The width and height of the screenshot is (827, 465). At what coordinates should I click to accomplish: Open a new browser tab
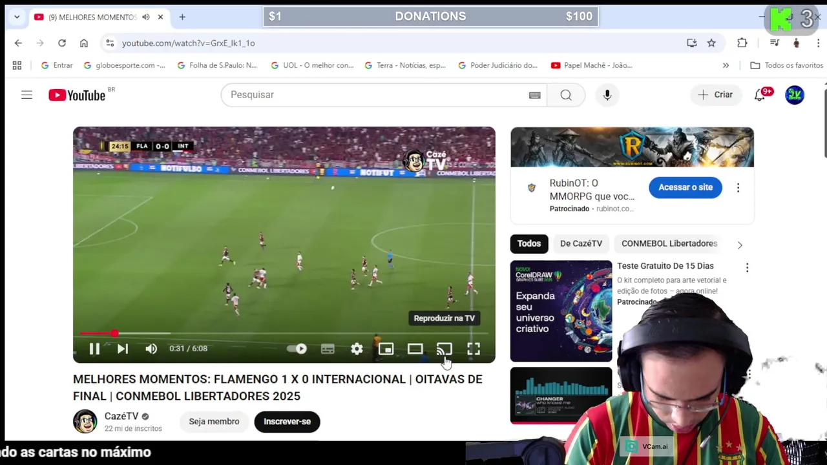pyautogui.click(x=182, y=17)
